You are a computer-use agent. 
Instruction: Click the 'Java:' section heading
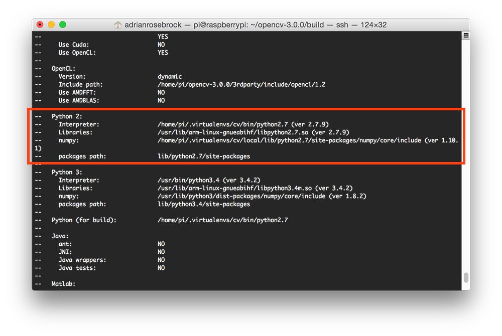60,236
